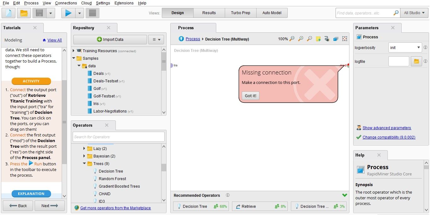Select the CHAID operator

click(102, 194)
